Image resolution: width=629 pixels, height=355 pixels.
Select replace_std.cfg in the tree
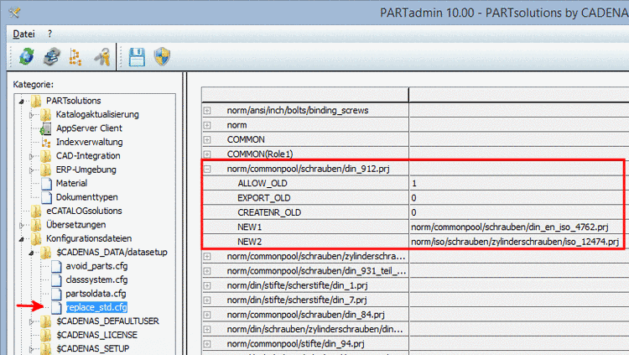[x=96, y=307]
